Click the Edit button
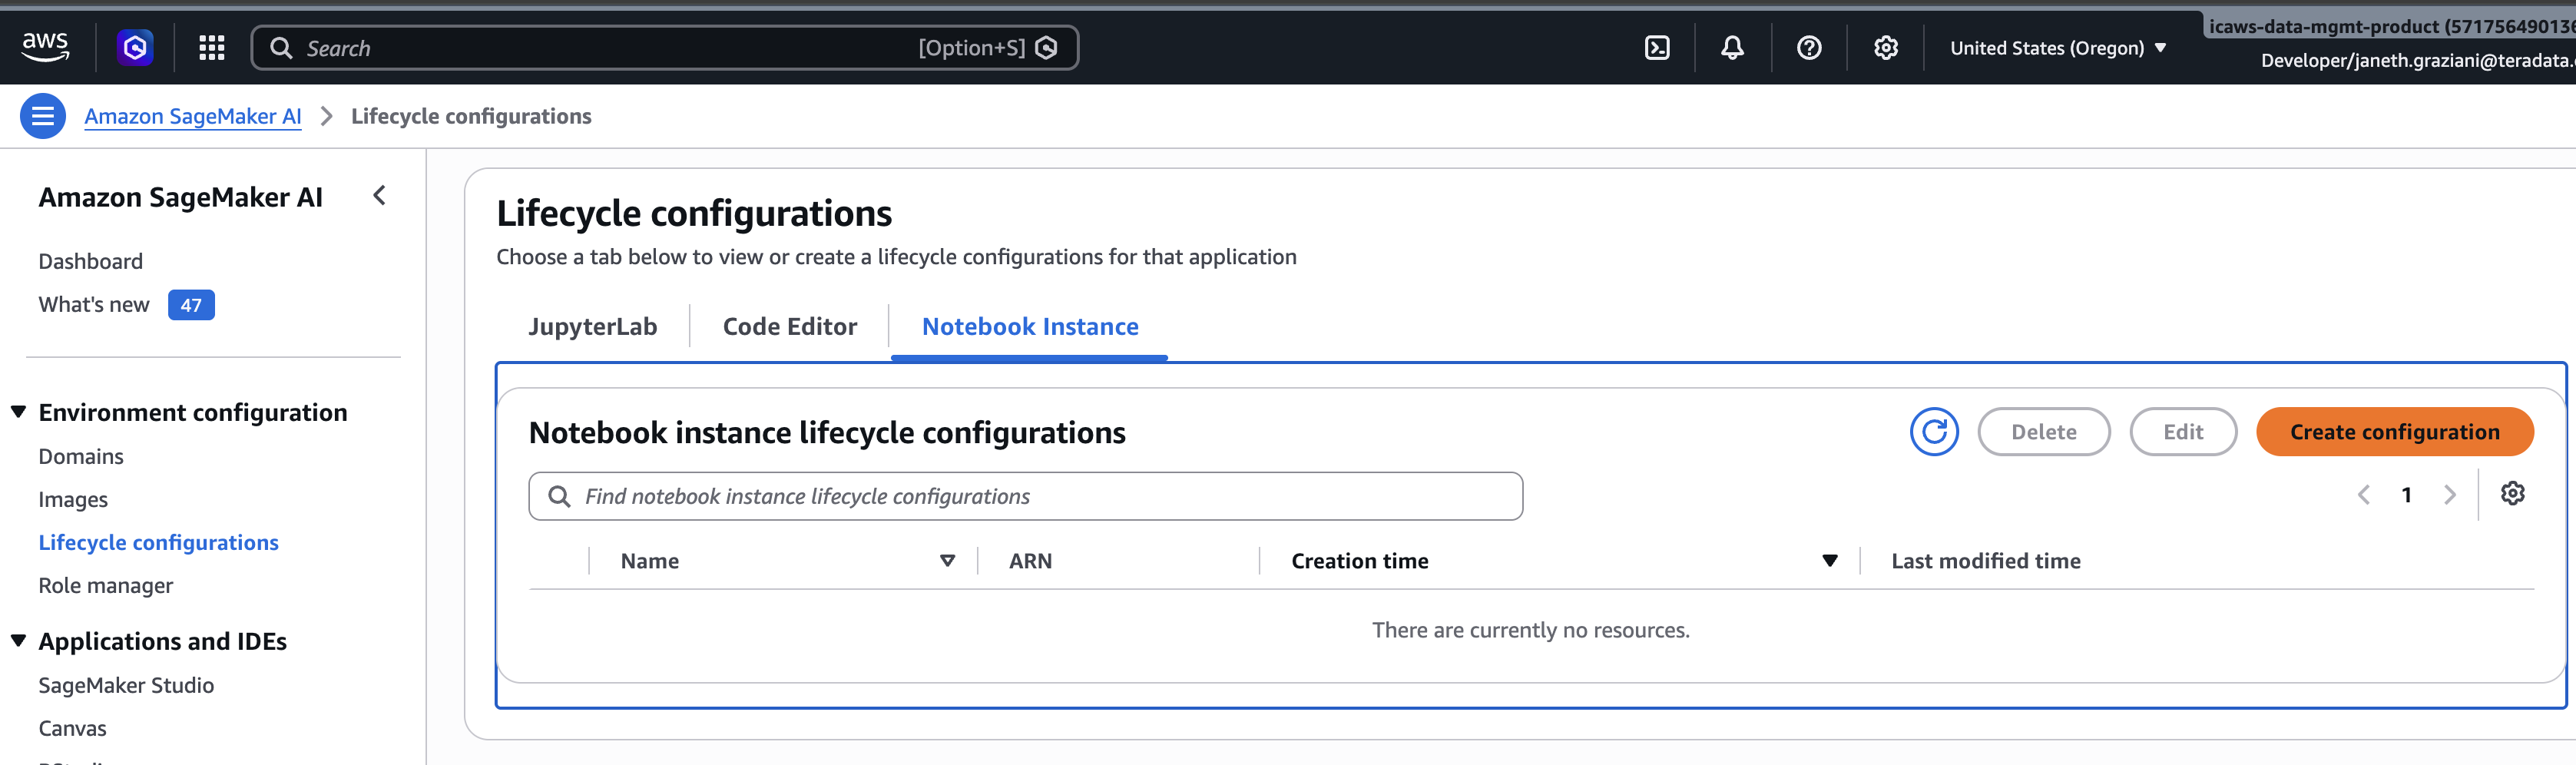Image resolution: width=2576 pixels, height=765 pixels. click(2182, 432)
